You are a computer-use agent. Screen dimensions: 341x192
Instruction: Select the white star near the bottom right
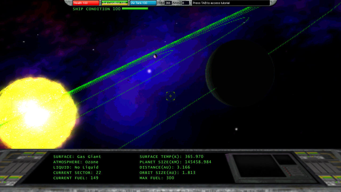click(x=236, y=129)
